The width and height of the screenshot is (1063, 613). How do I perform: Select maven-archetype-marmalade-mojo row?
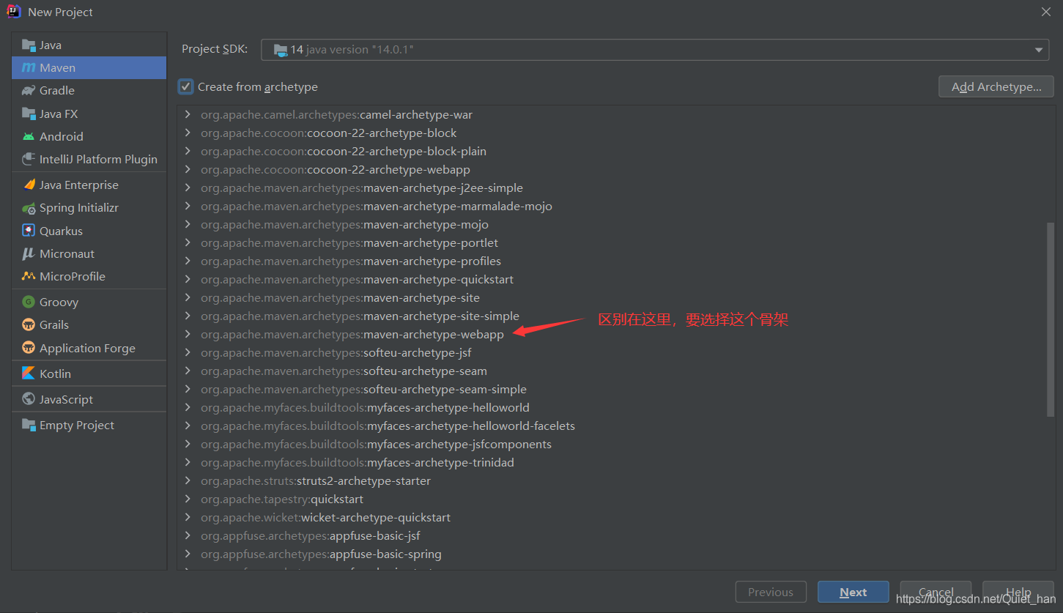click(615, 206)
